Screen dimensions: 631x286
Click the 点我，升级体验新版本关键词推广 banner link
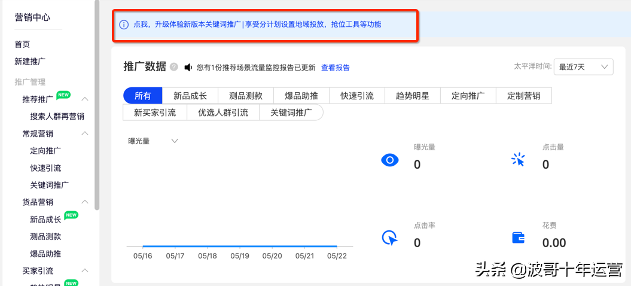(x=257, y=25)
